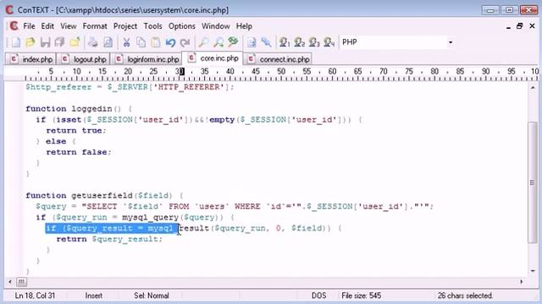Click the Open file folder icon
This screenshot has width=542, height=304.
pos(30,42)
